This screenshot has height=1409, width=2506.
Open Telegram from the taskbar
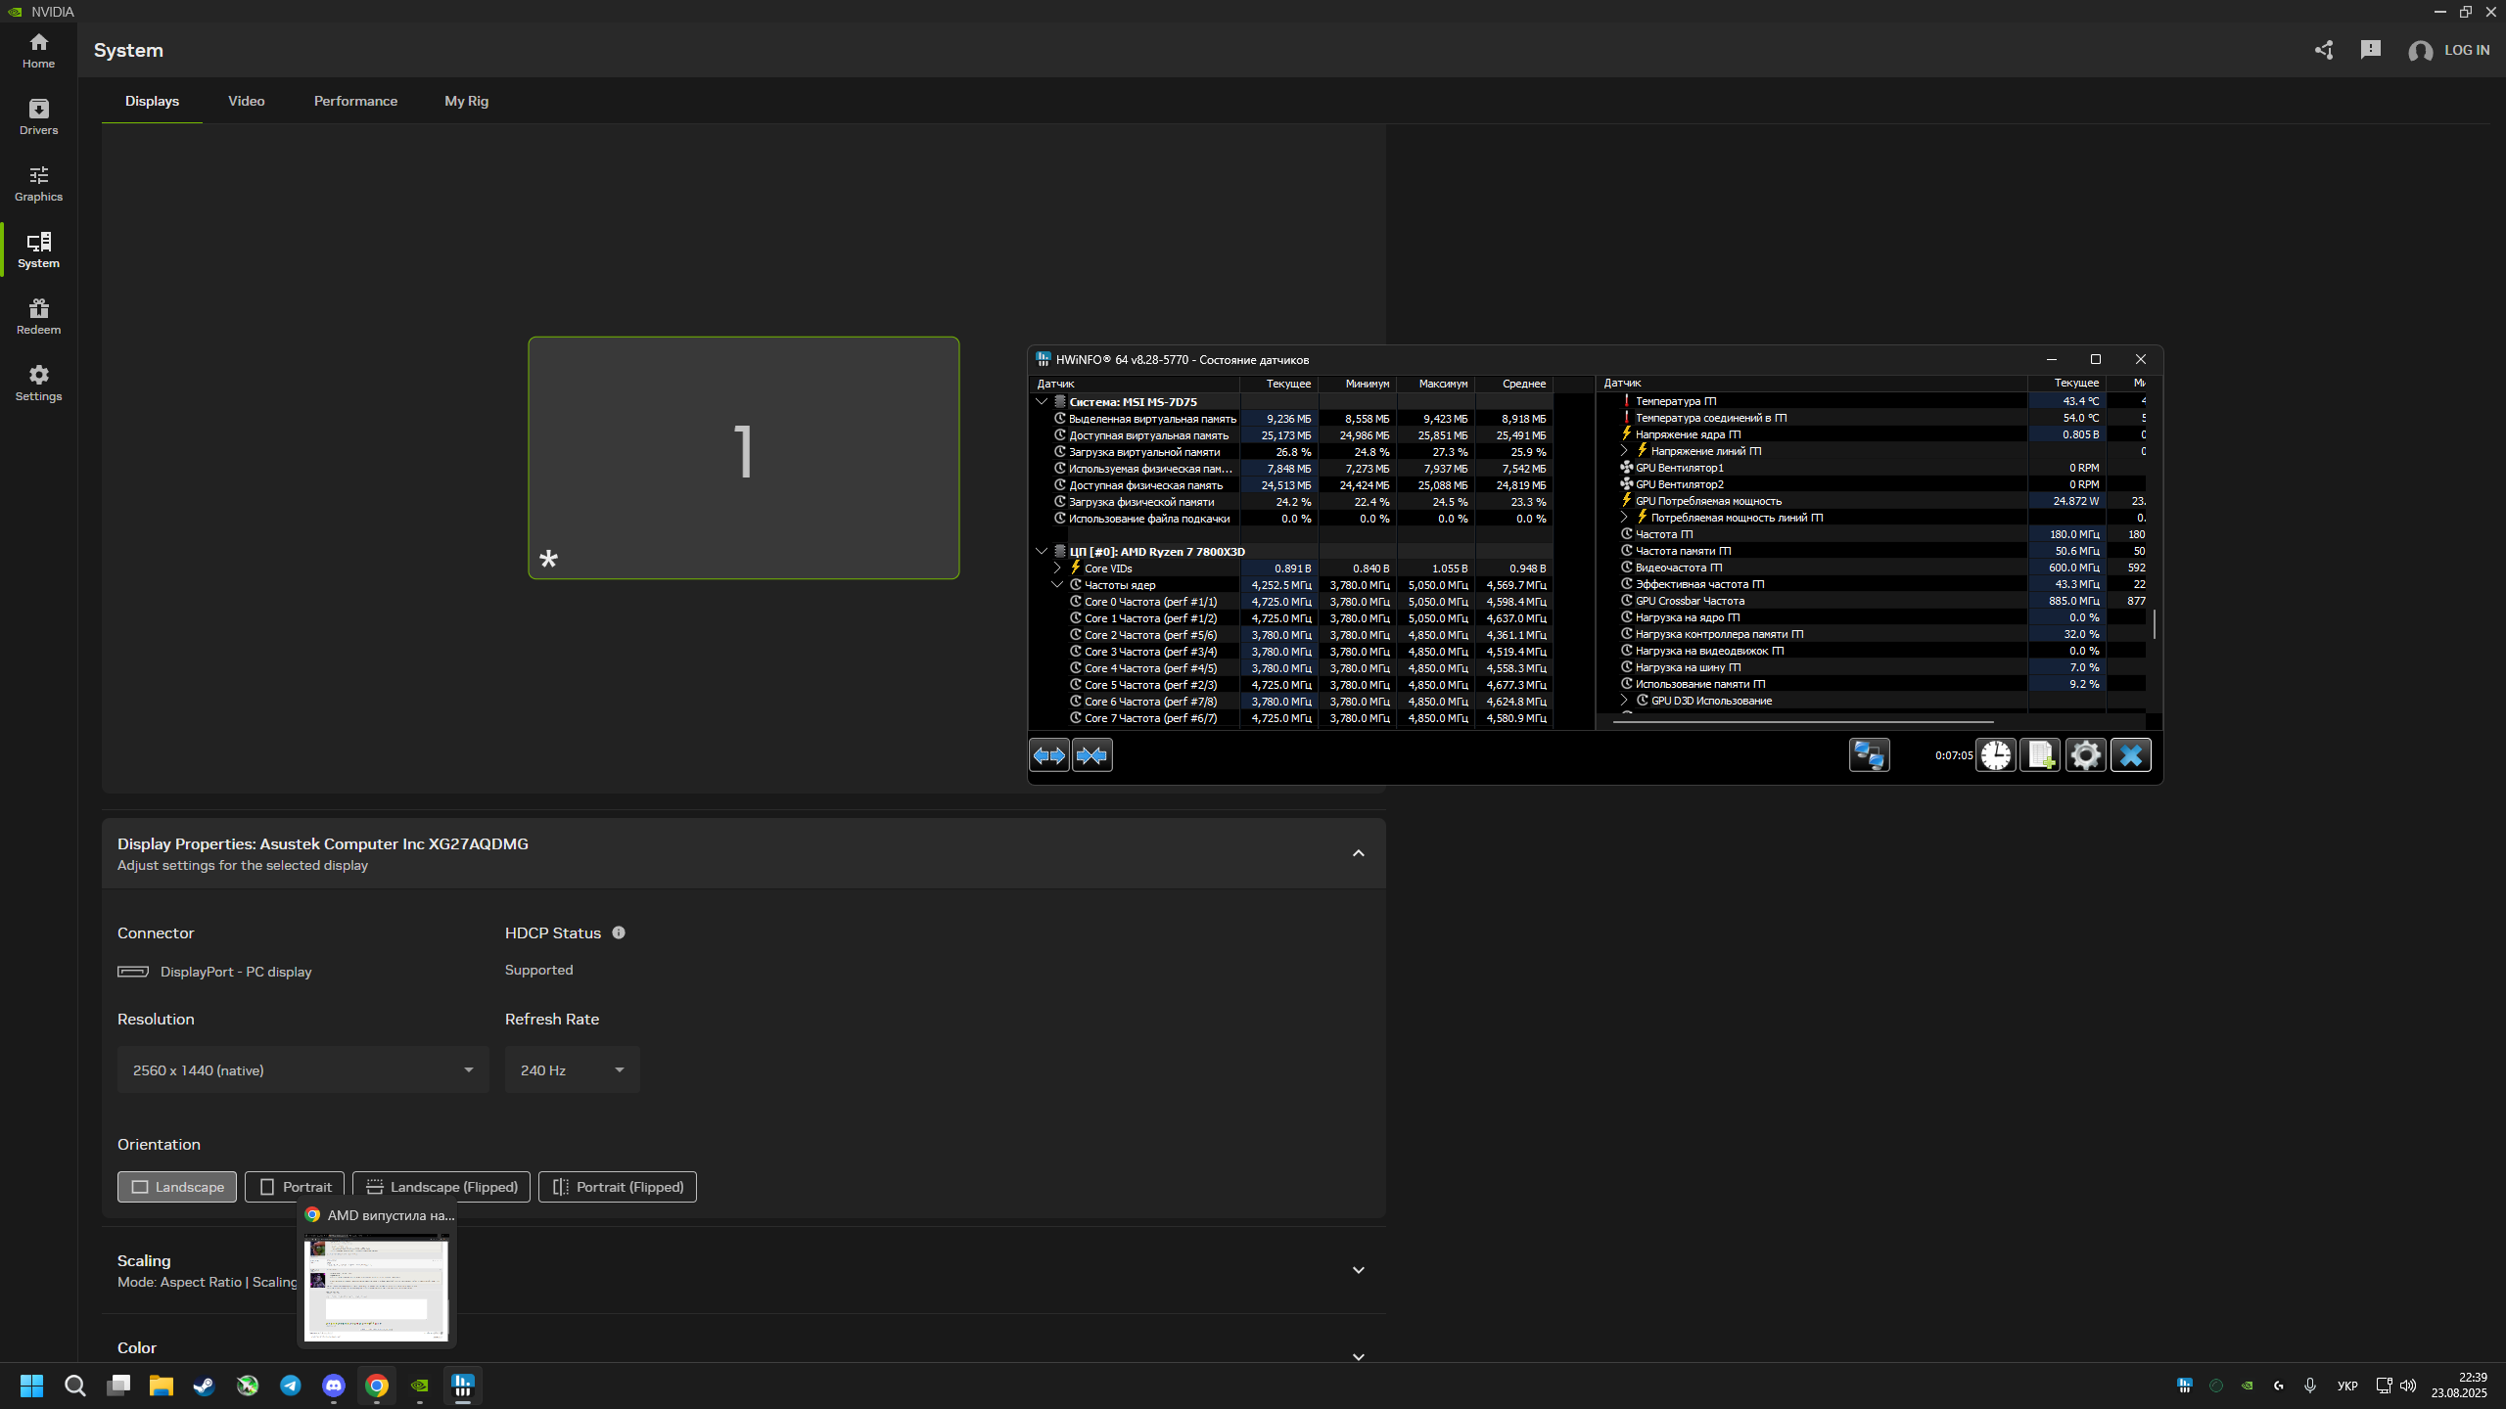coord(291,1386)
